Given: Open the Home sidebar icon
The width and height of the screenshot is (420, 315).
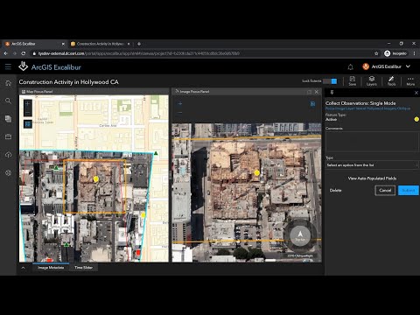Looking at the screenshot, I should pos(8,83).
